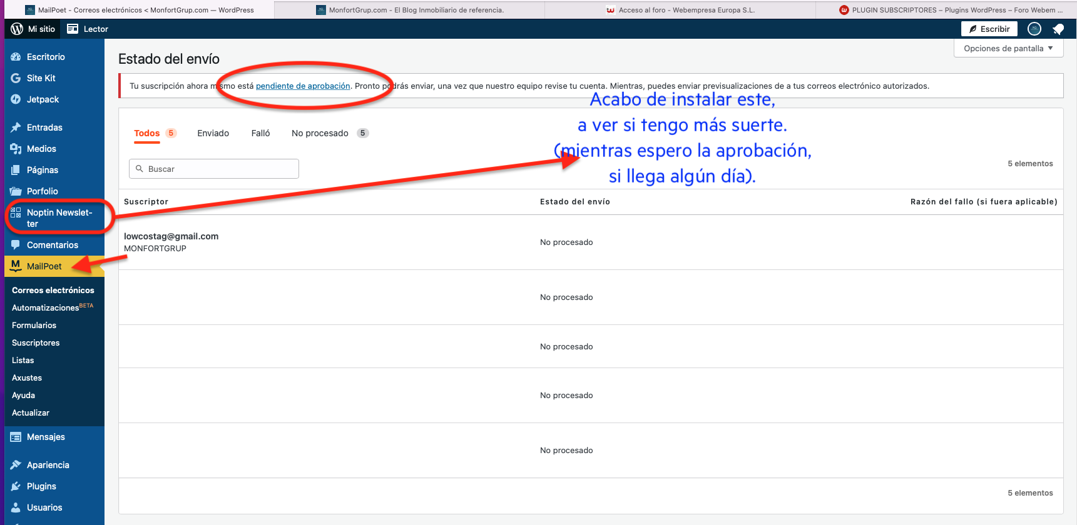Screen dimensions: 1077x525
Task: Click the Porfolio folder icon
Action: pyautogui.click(x=16, y=191)
